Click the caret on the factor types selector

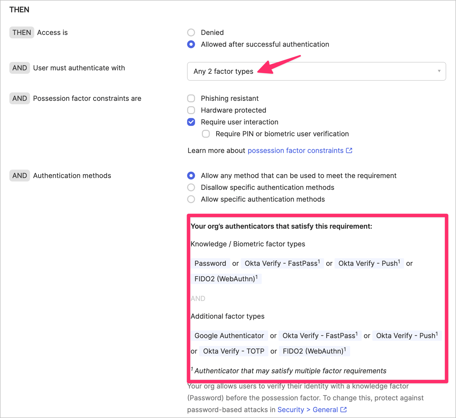[x=439, y=71]
